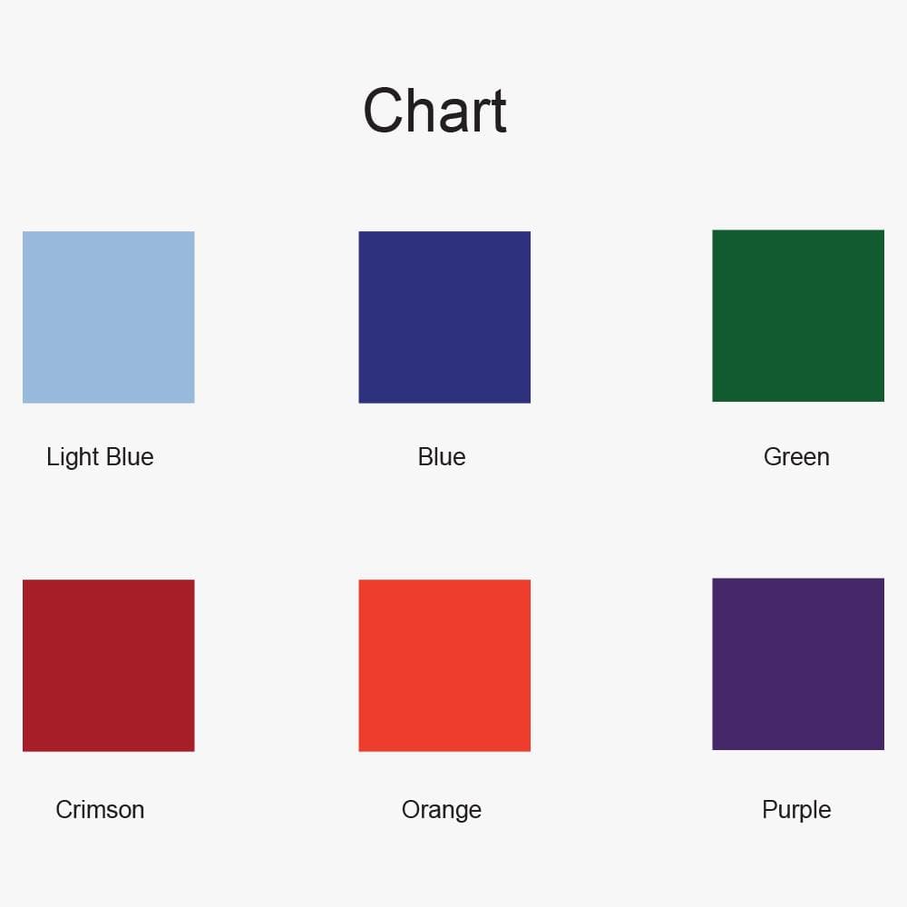Click the Purple color swatch
The width and height of the screenshot is (907, 907).
click(798, 663)
